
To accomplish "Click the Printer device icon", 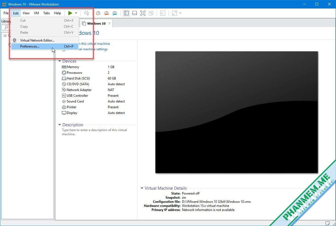I will 64,107.
